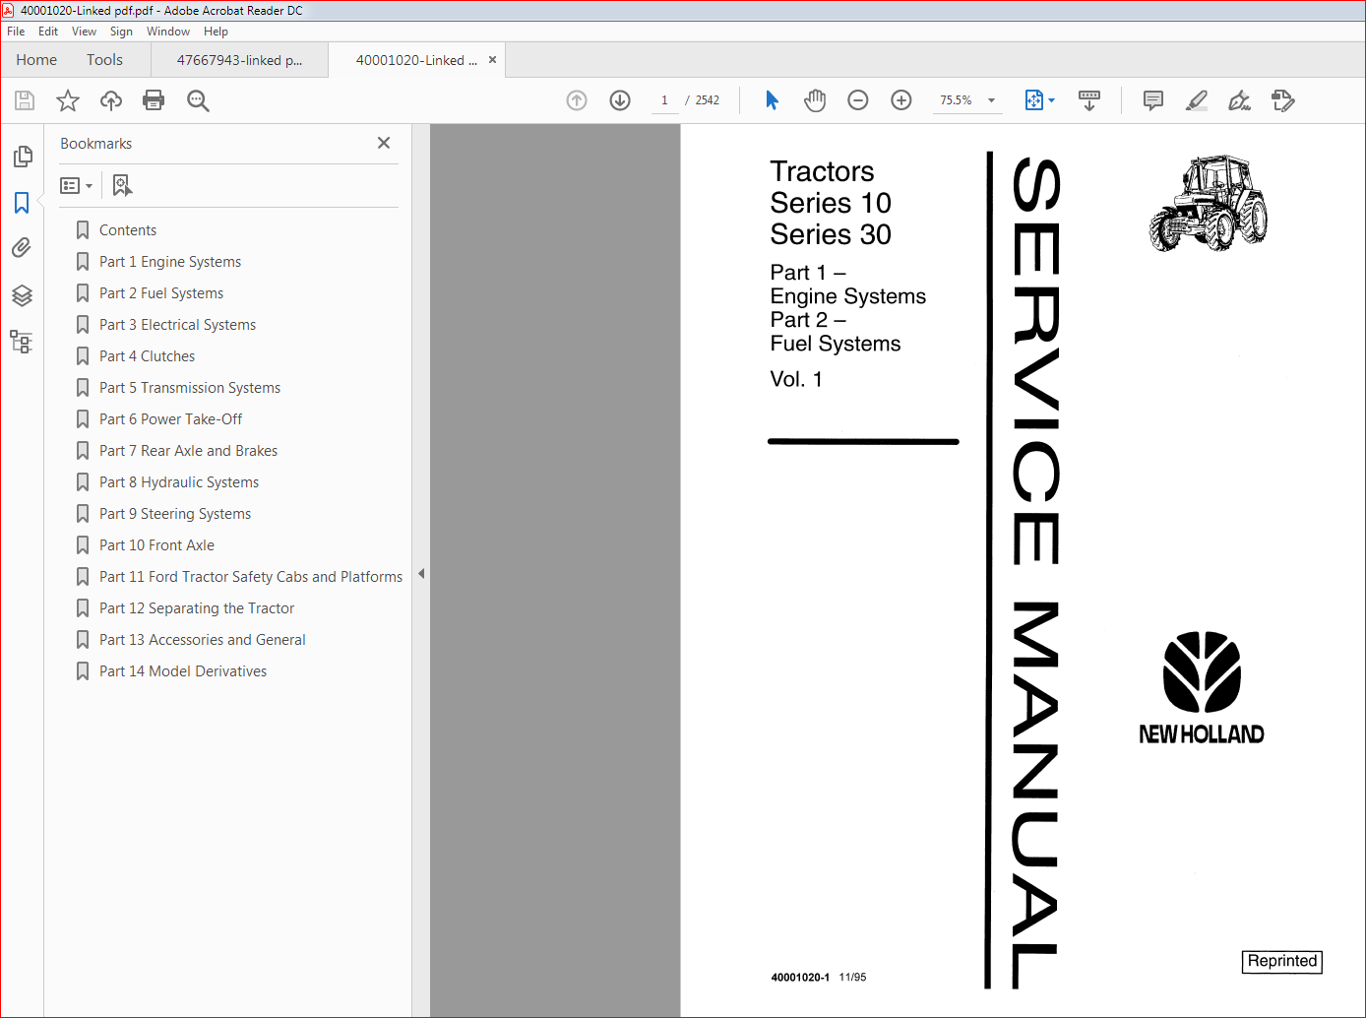Open the Help menu
The height and width of the screenshot is (1018, 1366).
216,32
